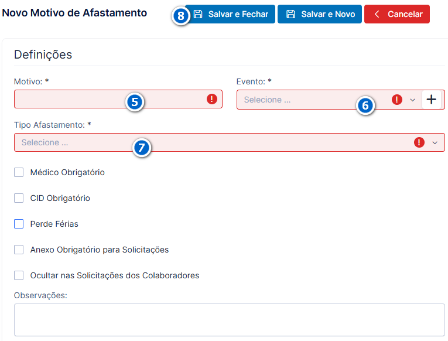Click the error icon in Evento dropdown

click(397, 100)
